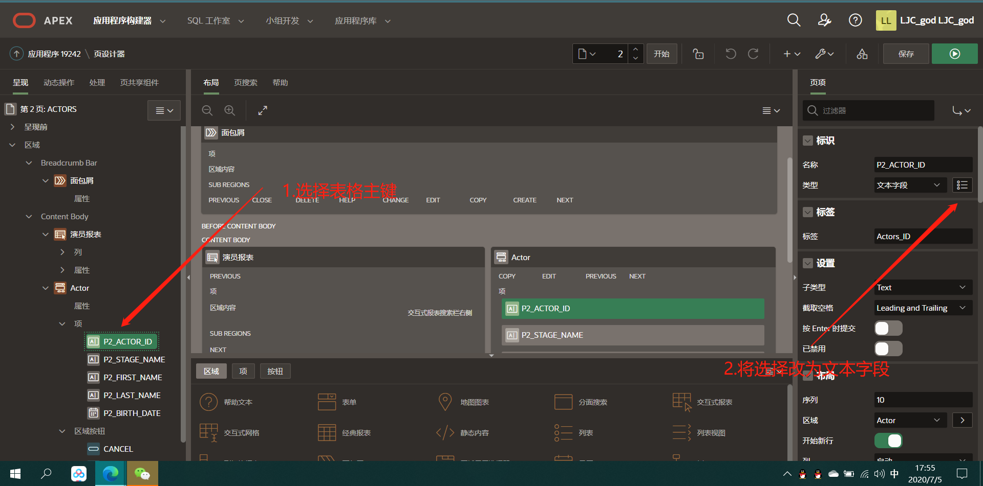Open the Subtype dropdown showing Text
Viewport: 983px width, 486px height.
[923, 287]
